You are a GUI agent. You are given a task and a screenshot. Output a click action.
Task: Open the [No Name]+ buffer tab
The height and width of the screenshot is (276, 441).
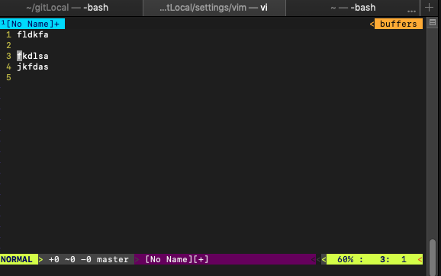pos(32,24)
